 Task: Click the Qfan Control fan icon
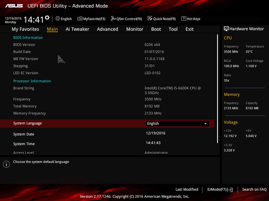coord(113,18)
